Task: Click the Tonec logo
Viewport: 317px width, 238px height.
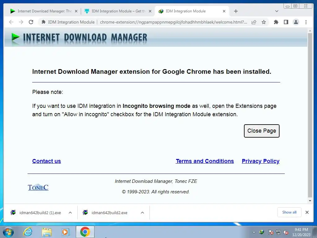Action: click(x=38, y=187)
